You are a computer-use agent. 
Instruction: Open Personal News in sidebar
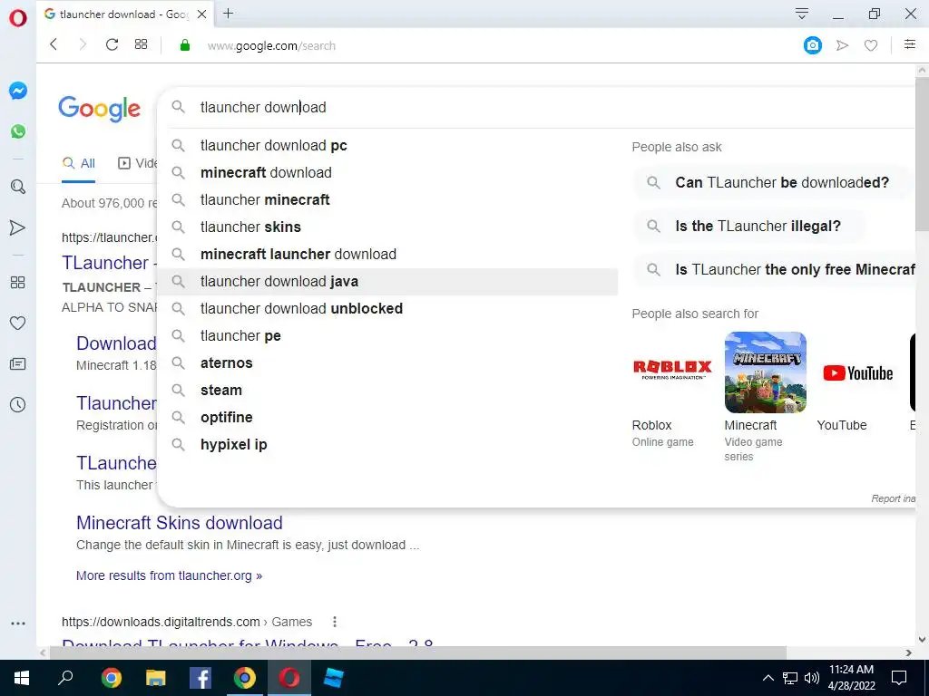click(18, 364)
